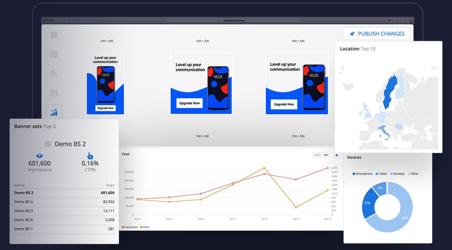The width and height of the screenshot is (452, 250).
Task: Click the 9% tablet donut segment
Action: click(x=380, y=188)
